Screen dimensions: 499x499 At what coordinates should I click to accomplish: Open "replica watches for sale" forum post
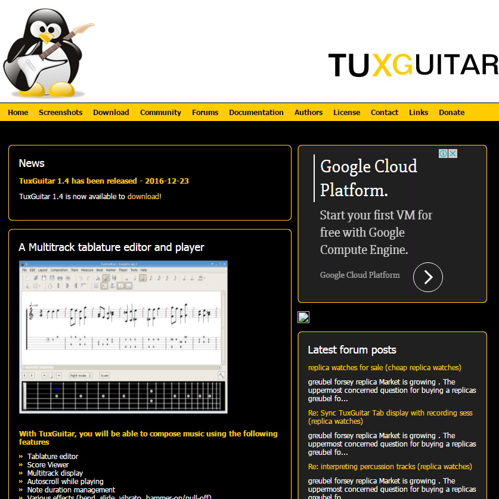click(x=385, y=368)
